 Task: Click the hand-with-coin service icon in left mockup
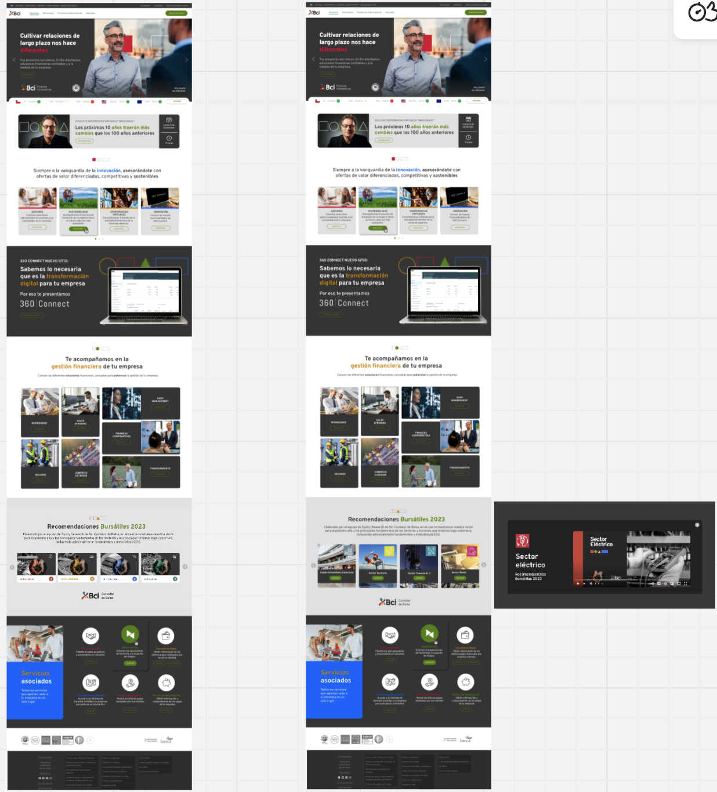(x=131, y=682)
